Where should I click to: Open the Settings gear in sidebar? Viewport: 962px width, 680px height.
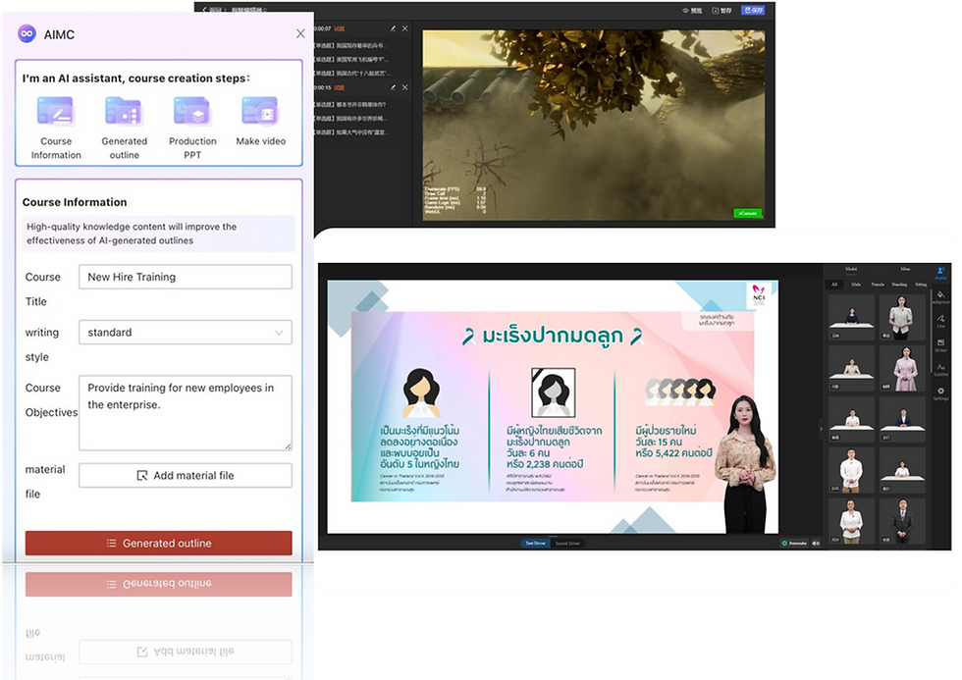point(940,393)
